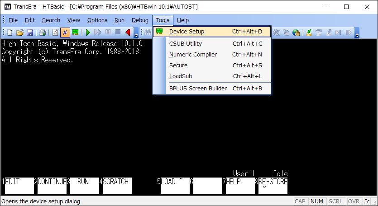Expand the debug toolbar overflow arrow
Viewport: 378px width, 206px height.
coord(357,33)
